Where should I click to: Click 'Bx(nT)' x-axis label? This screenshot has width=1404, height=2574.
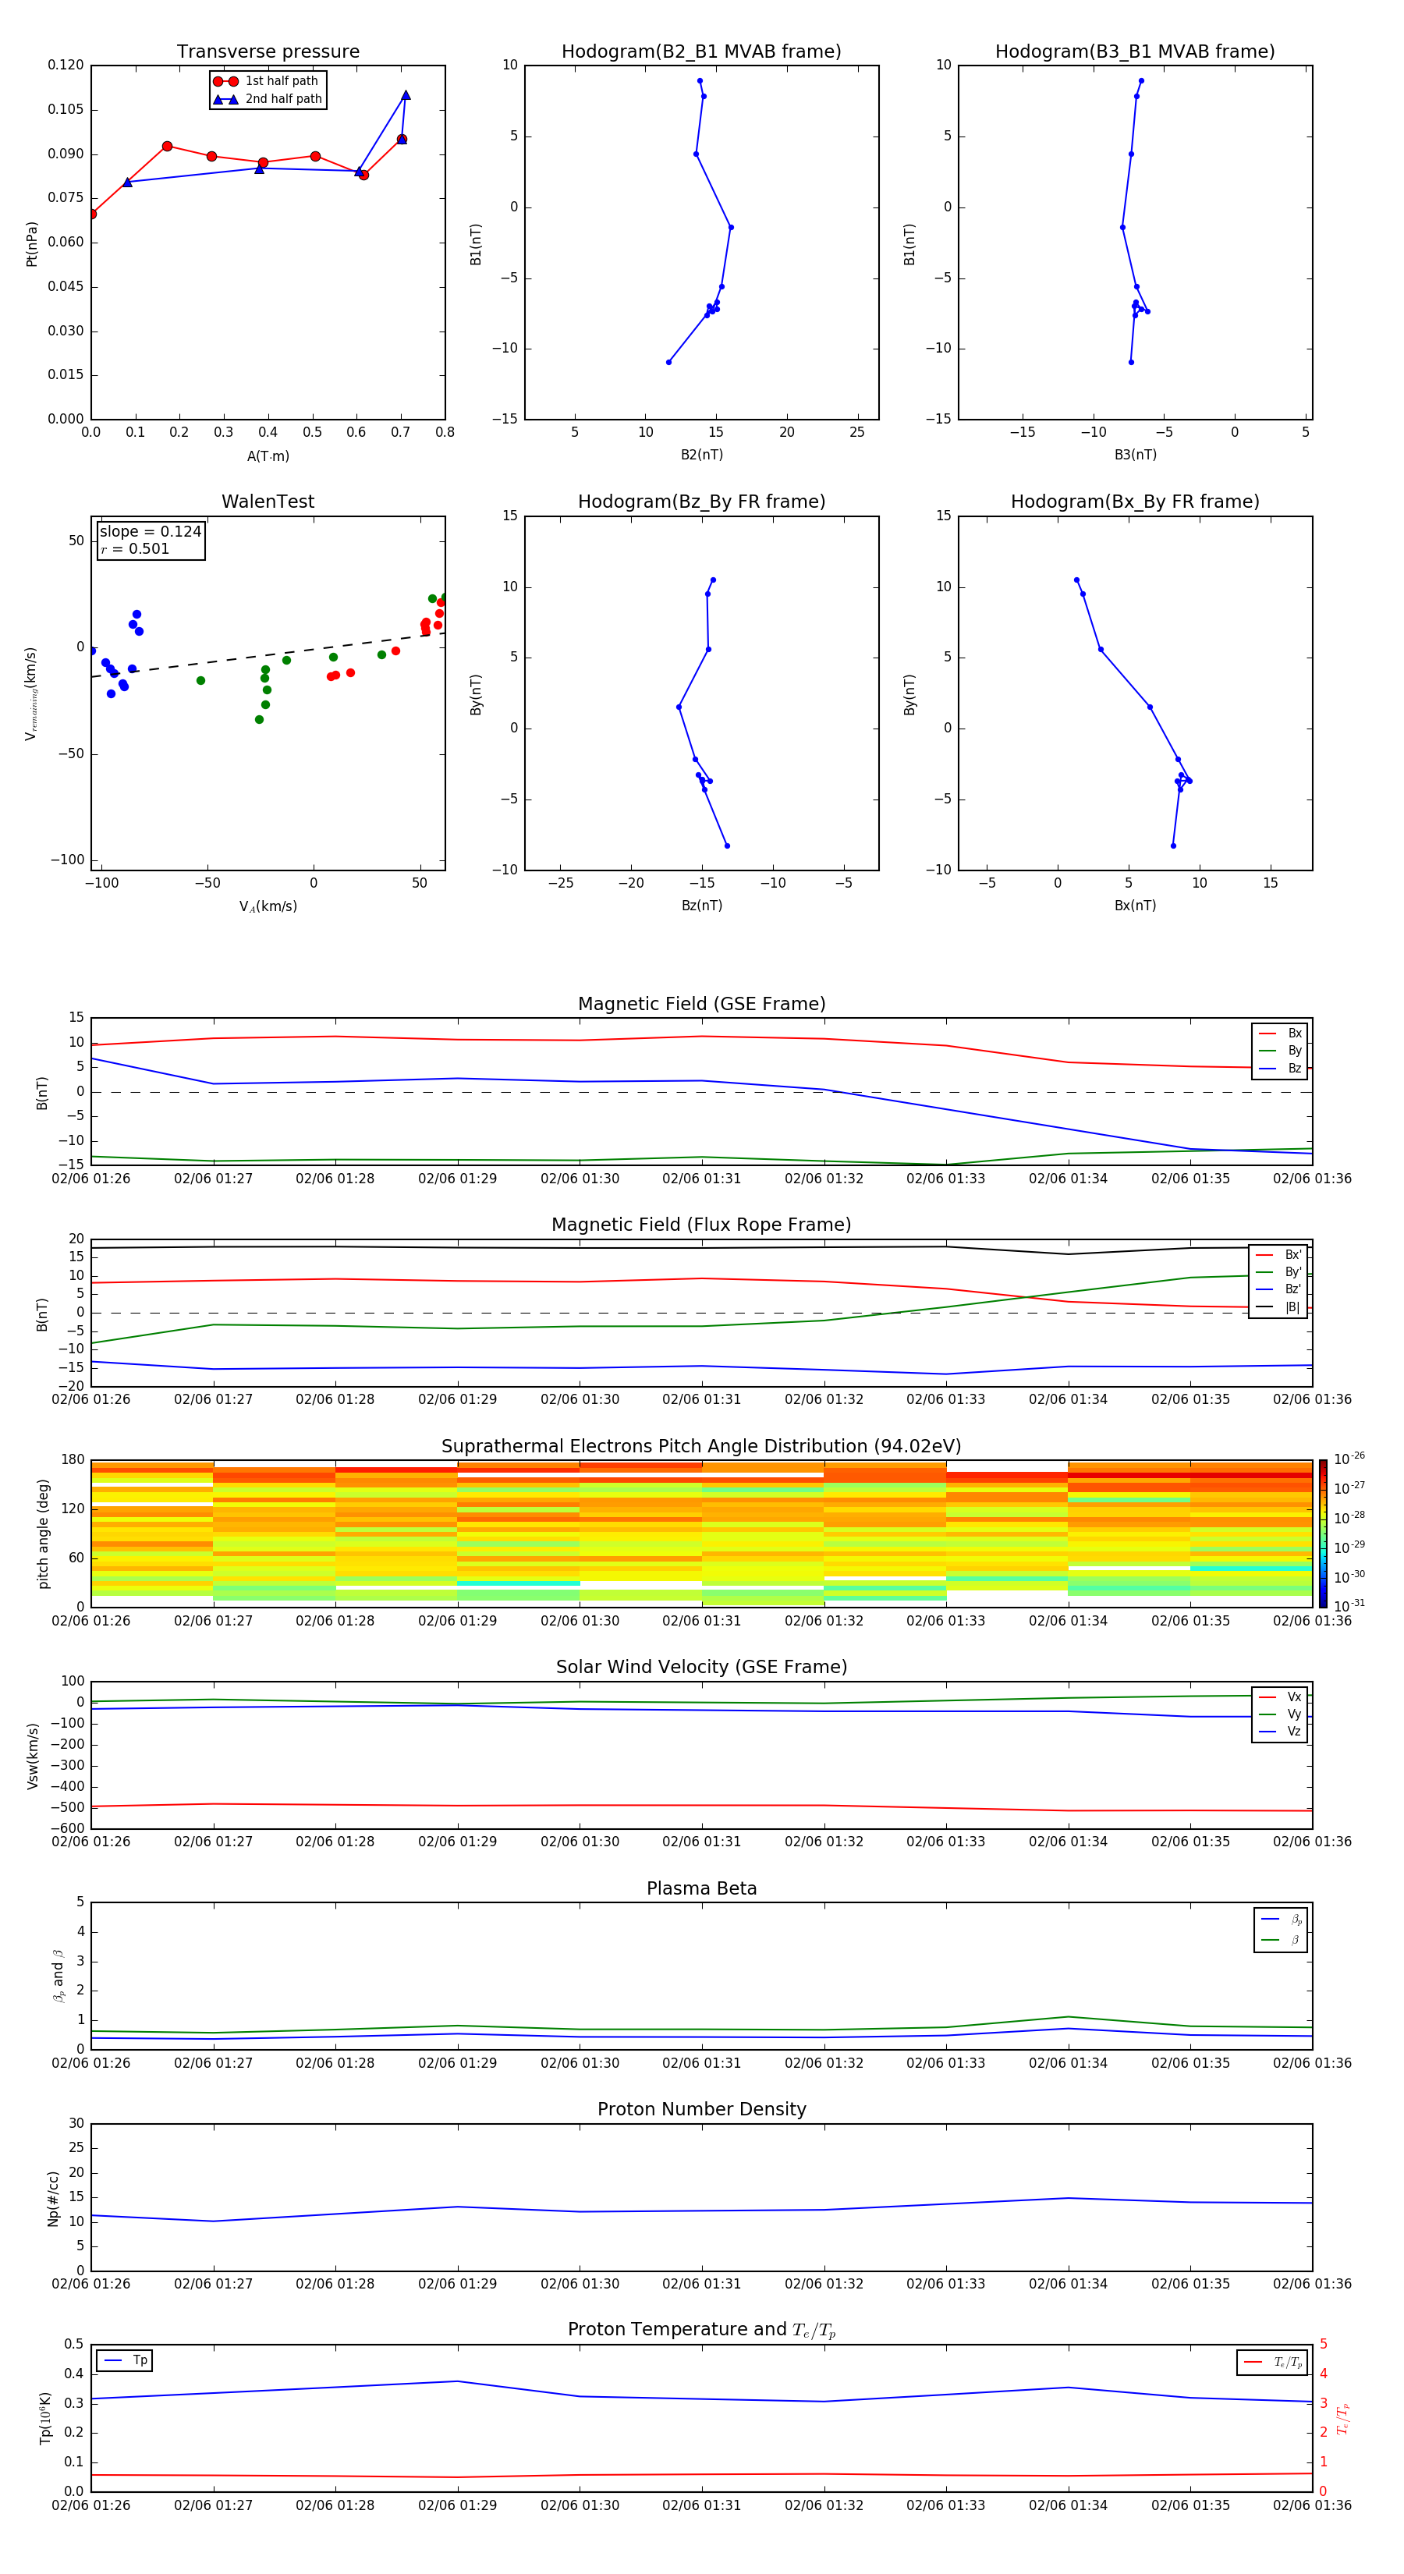point(1135,906)
